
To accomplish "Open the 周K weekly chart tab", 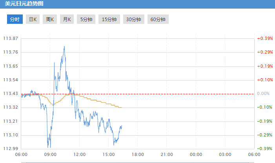I will (x=50, y=20).
